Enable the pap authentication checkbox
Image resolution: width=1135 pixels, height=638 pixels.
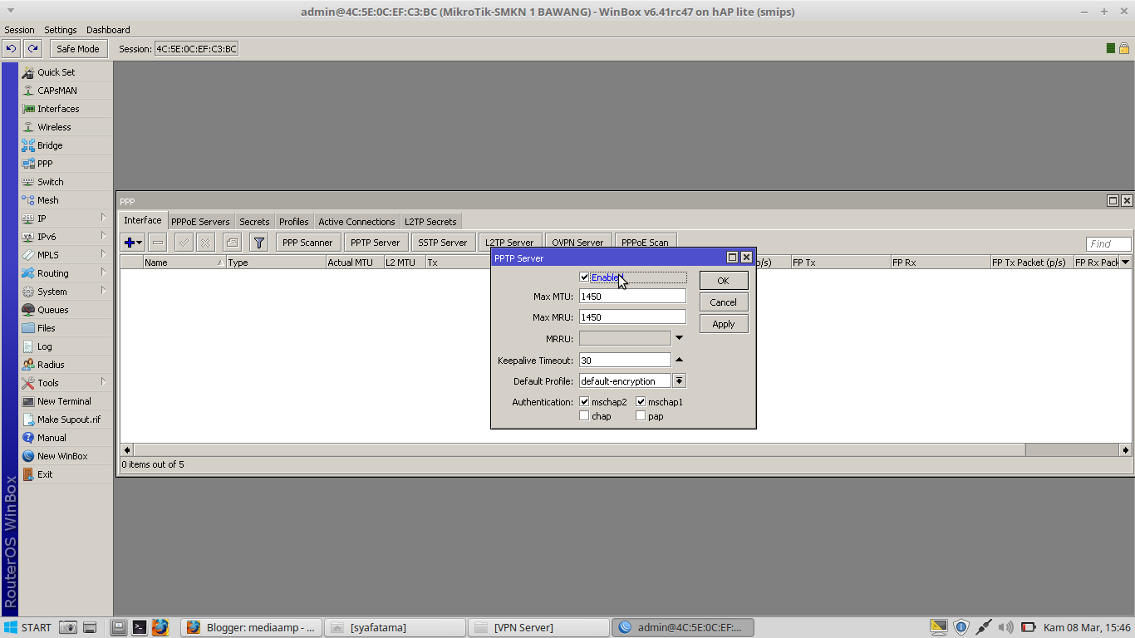click(641, 416)
